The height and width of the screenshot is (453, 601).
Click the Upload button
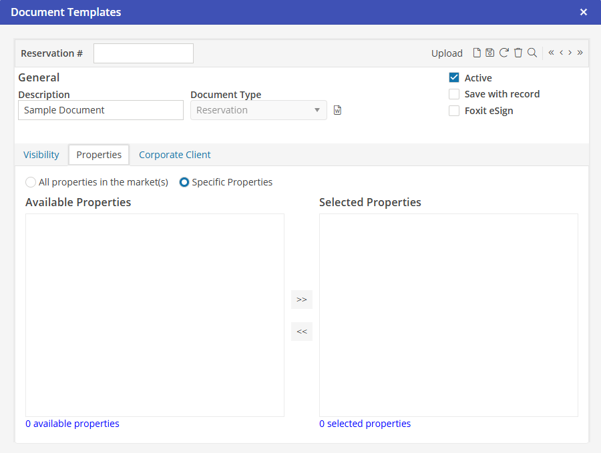(447, 53)
